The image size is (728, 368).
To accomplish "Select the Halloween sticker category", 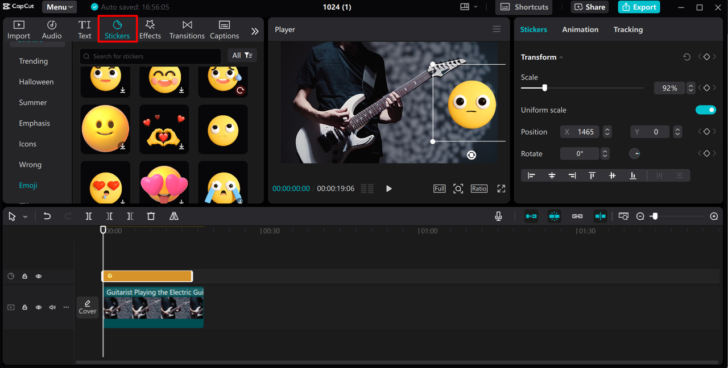I will (x=36, y=82).
